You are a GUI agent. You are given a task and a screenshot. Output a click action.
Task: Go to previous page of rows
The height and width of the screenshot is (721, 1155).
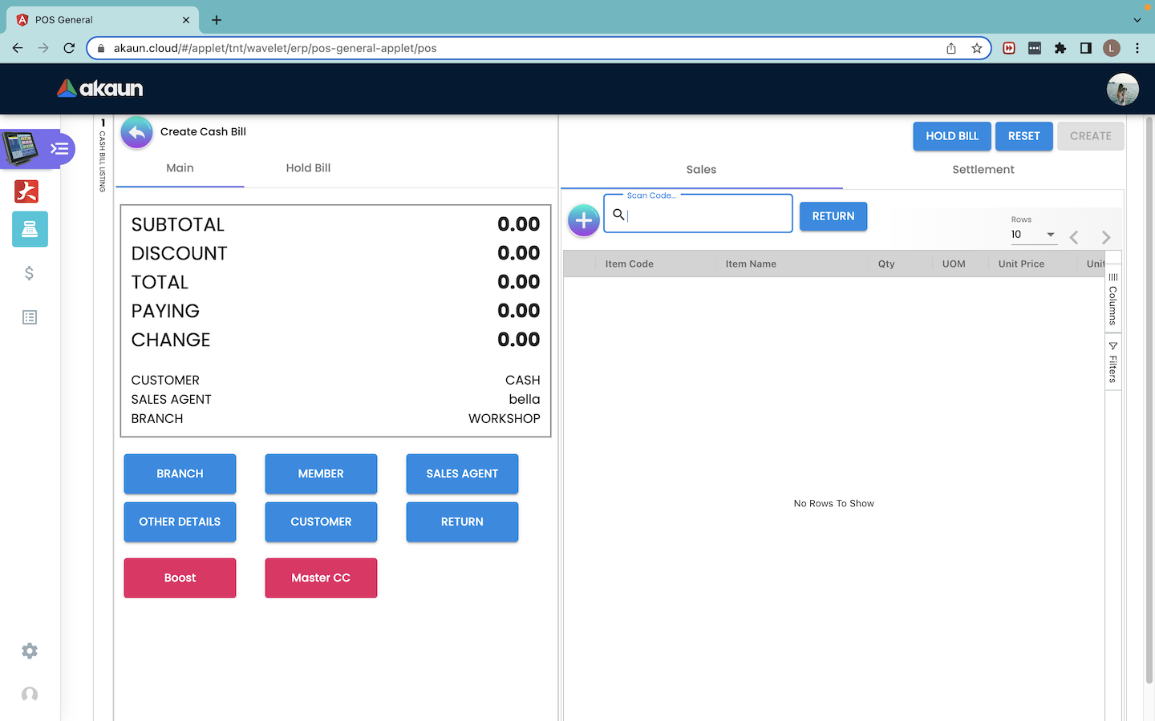1074,237
